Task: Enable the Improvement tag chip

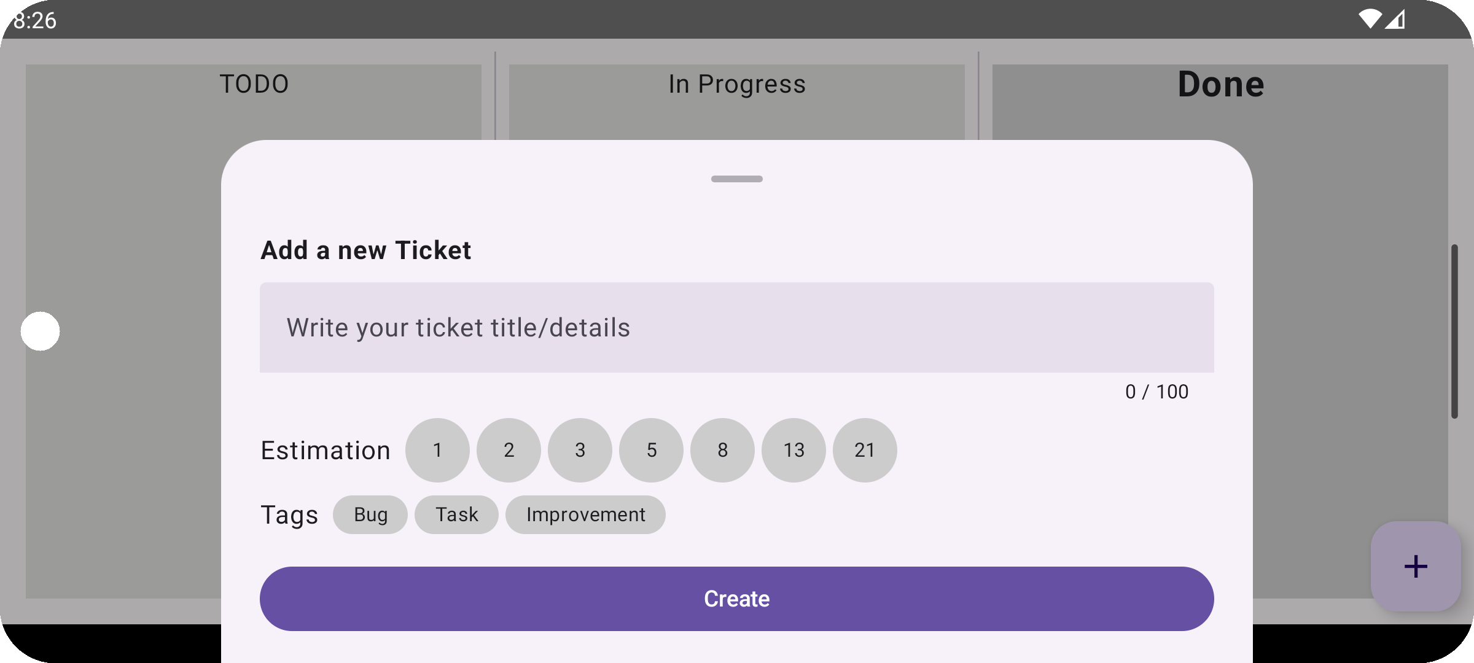Action: [585, 514]
